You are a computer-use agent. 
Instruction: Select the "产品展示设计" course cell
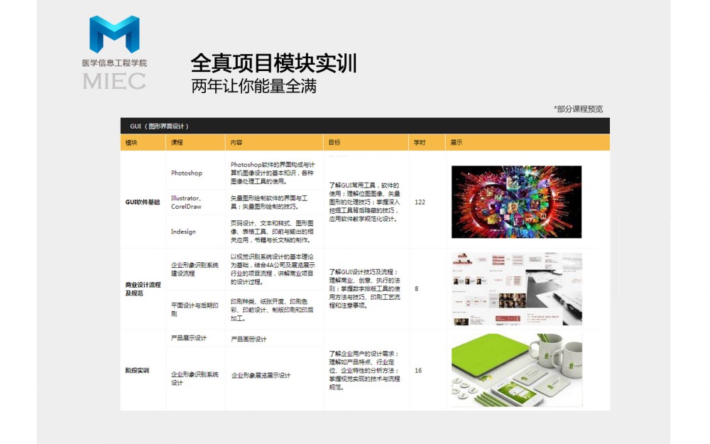point(189,338)
